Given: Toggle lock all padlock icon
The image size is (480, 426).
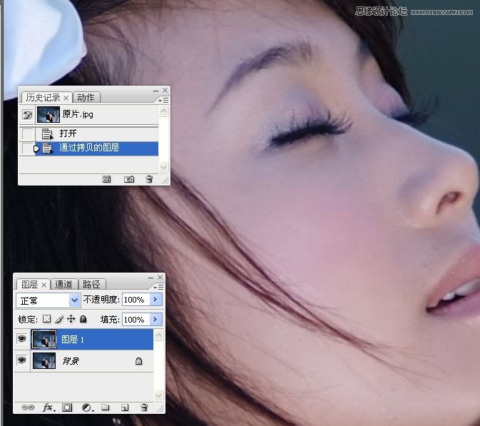Looking at the screenshot, I should 83,319.
